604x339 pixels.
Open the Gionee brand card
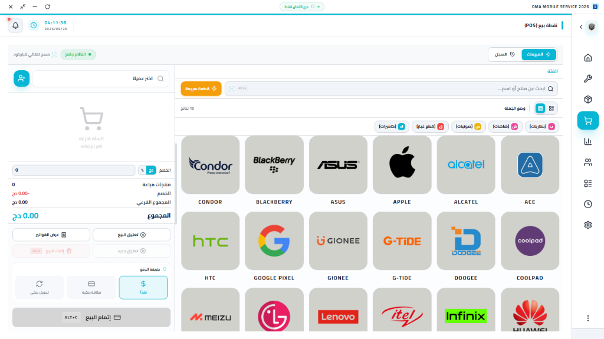(338, 241)
